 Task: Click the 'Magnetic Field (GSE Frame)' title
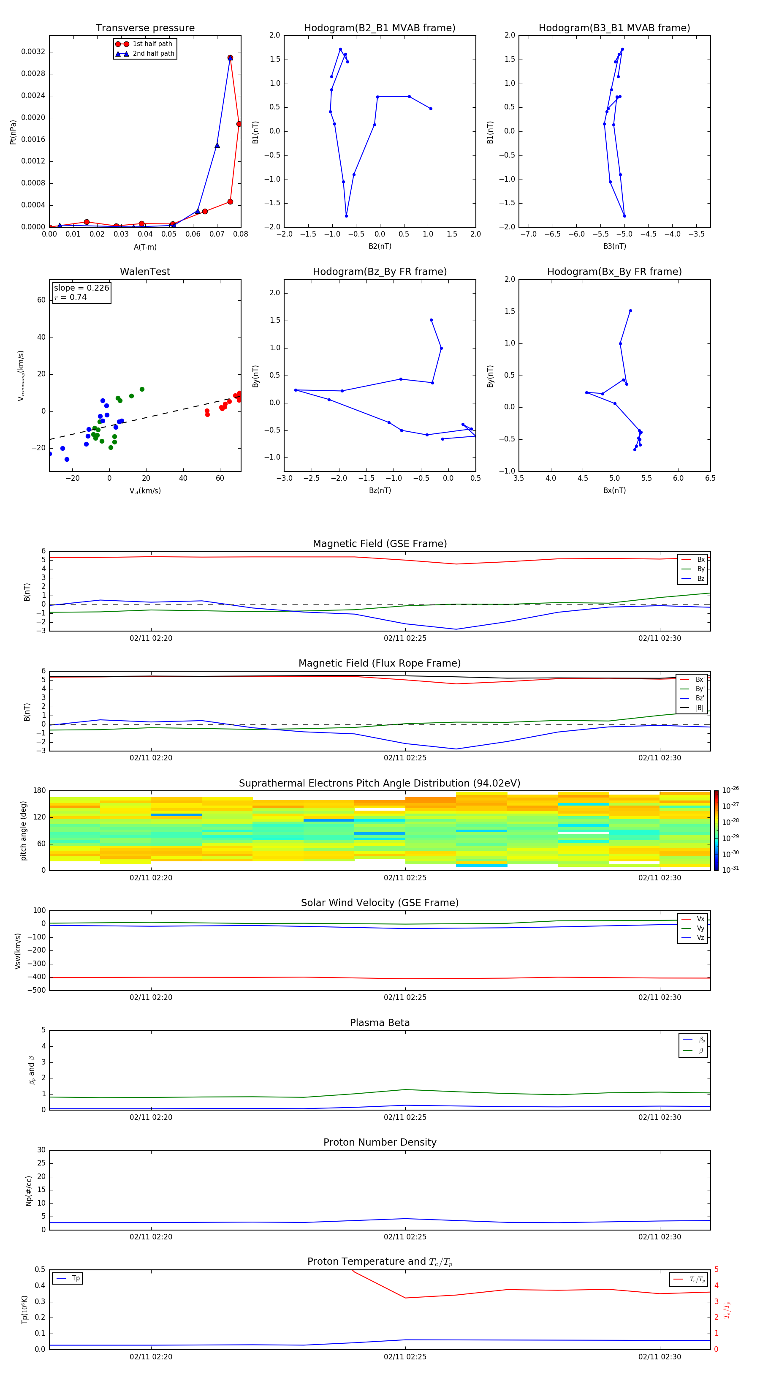(x=380, y=544)
